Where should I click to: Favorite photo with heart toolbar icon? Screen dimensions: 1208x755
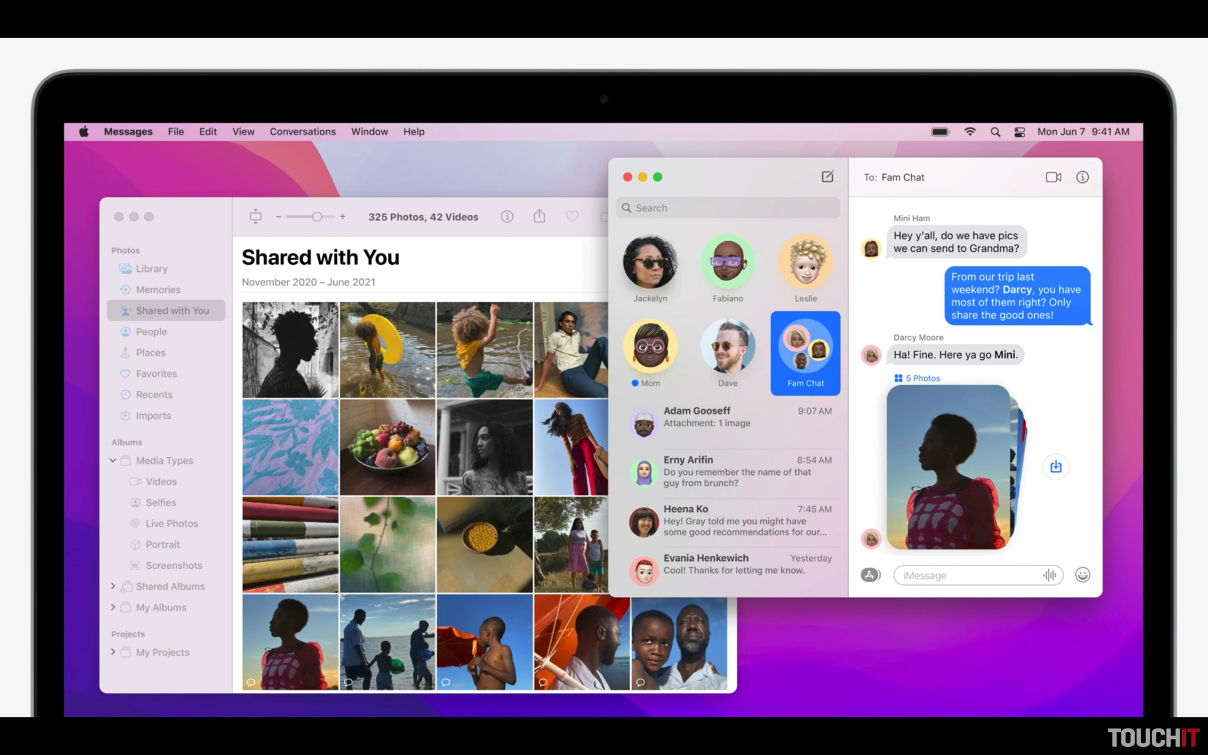tap(572, 216)
